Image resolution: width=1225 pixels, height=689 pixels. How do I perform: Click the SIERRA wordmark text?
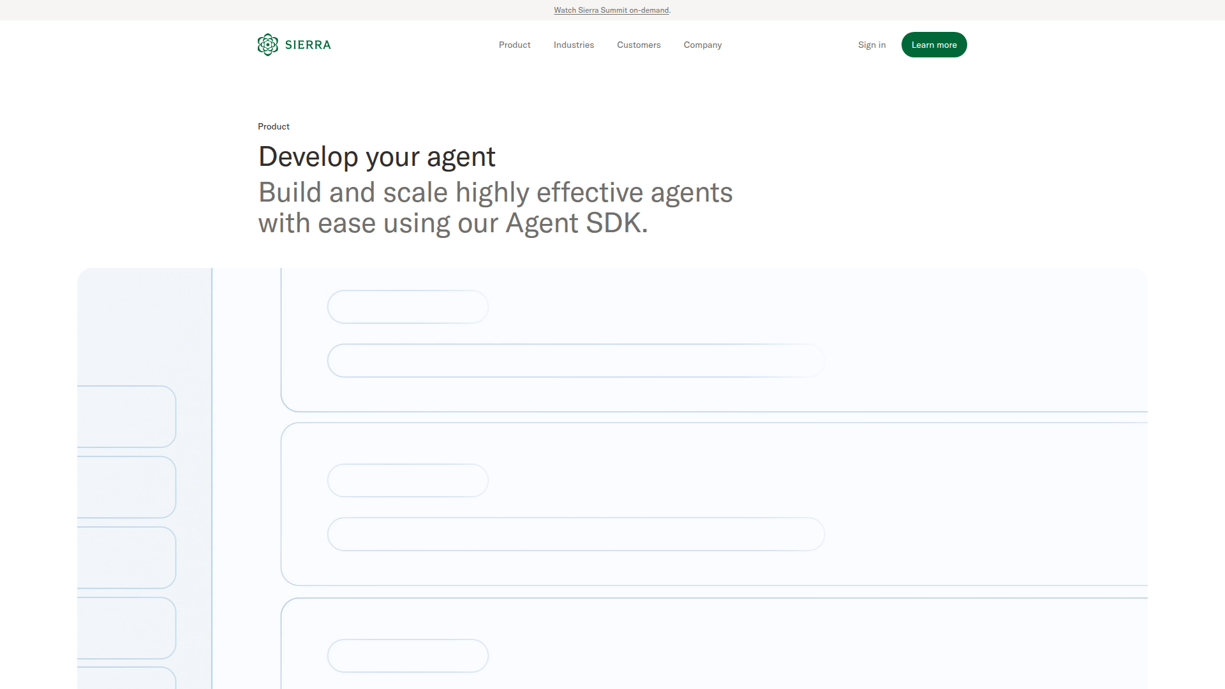308,45
